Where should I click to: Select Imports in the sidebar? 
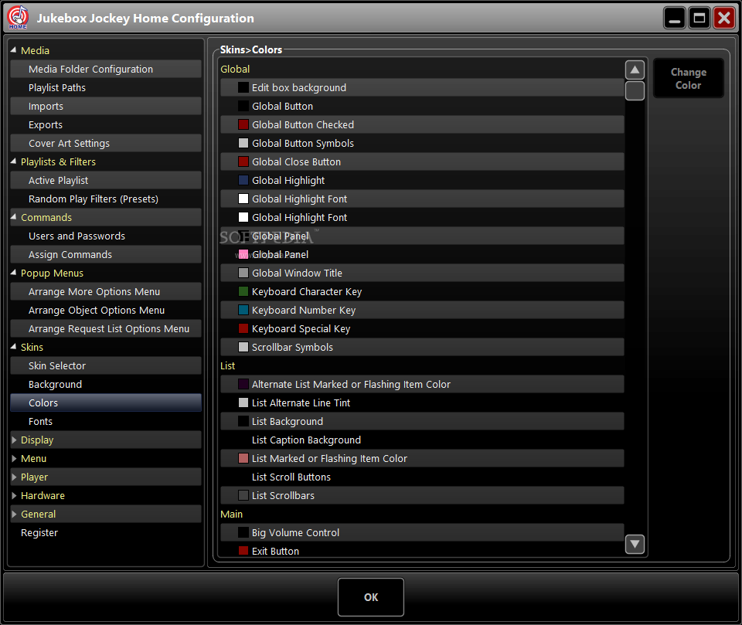point(106,106)
